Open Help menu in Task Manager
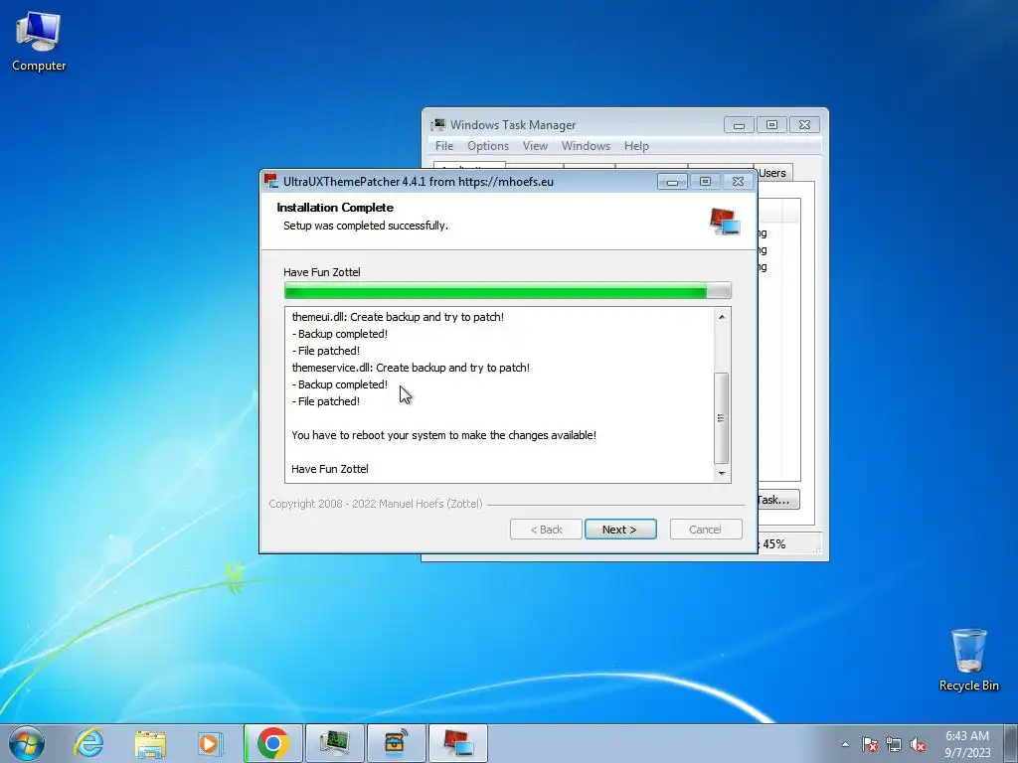Image resolution: width=1018 pixels, height=763 pixels. click(636, 146)
